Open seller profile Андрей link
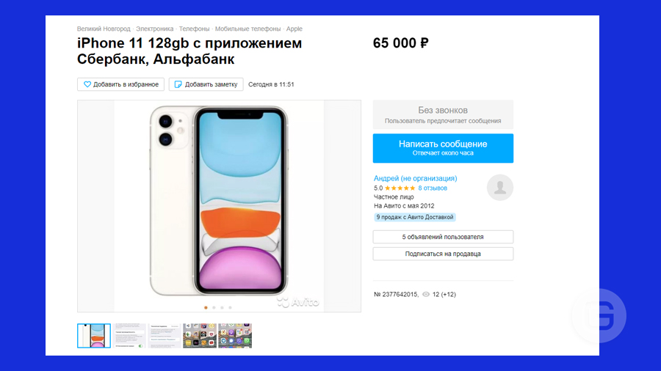Image resolution: width=661 pixels, height=371 pixels. (x=415, y=178)
